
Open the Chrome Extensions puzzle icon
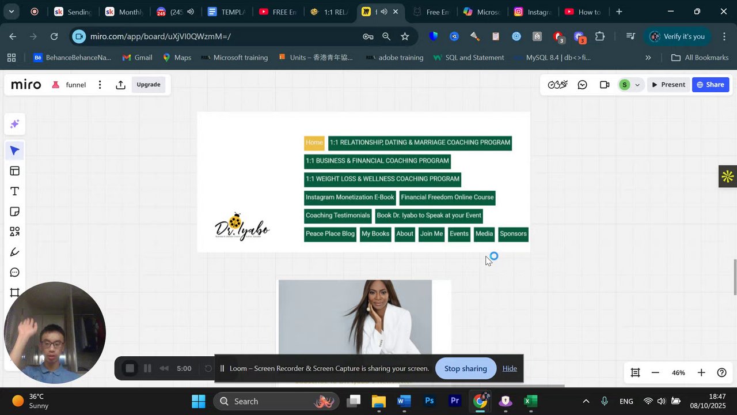(x=600, y=36)
